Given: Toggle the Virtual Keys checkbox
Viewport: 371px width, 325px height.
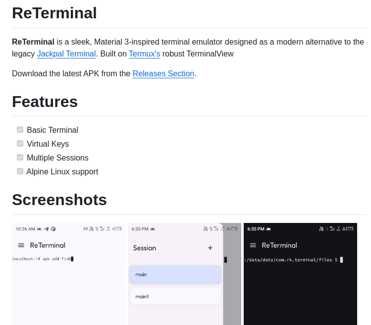Looking at the screenshot, I should [x=20, y=144].
